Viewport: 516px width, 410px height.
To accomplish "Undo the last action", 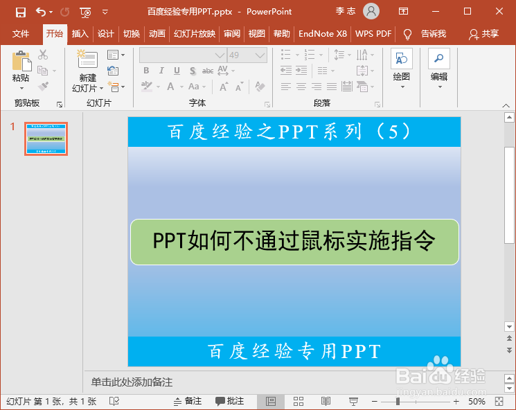I will coord(40,12).
